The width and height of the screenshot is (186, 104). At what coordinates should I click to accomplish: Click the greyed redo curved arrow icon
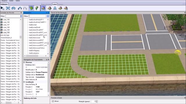point(25,8)
